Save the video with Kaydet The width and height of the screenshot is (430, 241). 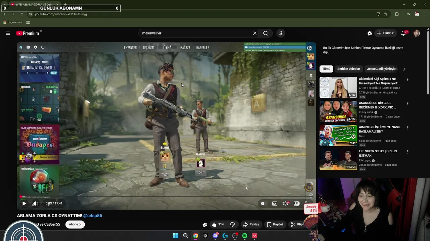275,224
